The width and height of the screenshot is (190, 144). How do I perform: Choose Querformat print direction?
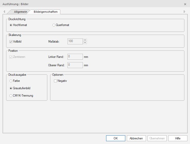[x=54, y=25]
